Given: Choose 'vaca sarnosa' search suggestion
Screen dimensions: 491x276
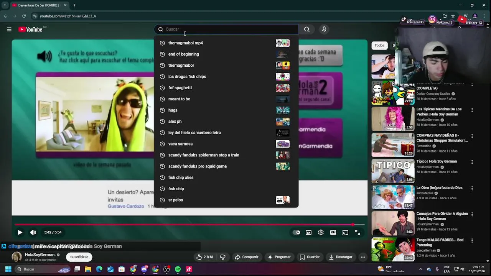Looking at the screenshot, I should (x=226, y=144).
